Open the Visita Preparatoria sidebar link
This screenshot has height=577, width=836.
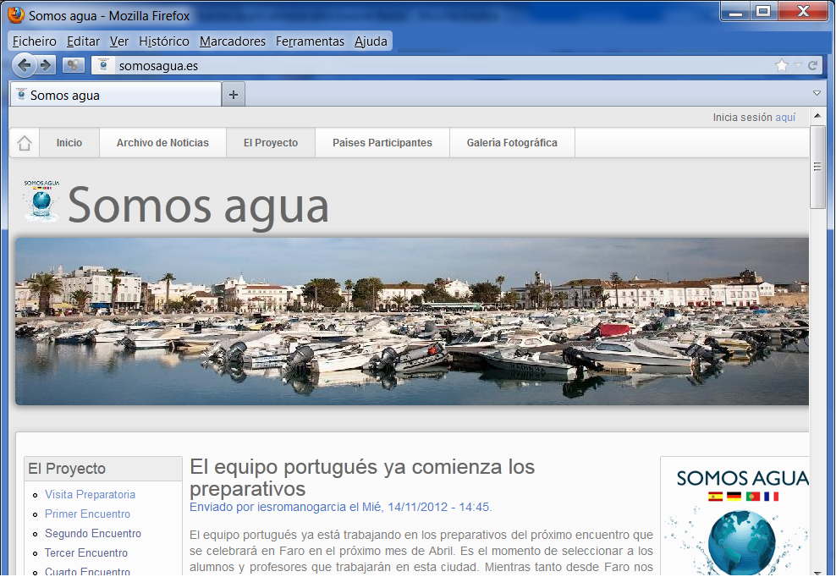click(90, 494)
